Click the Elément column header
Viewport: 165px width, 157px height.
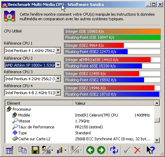click(39, 103)
